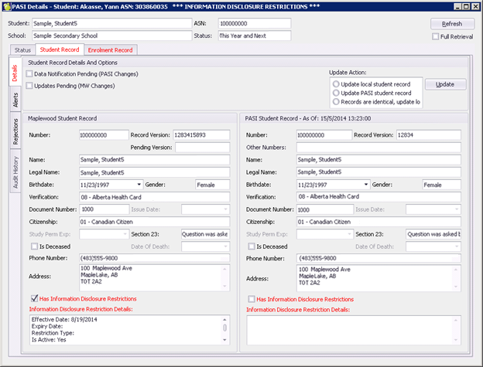Open the Maplewood Birthdate dropdown

coord(139,185)
